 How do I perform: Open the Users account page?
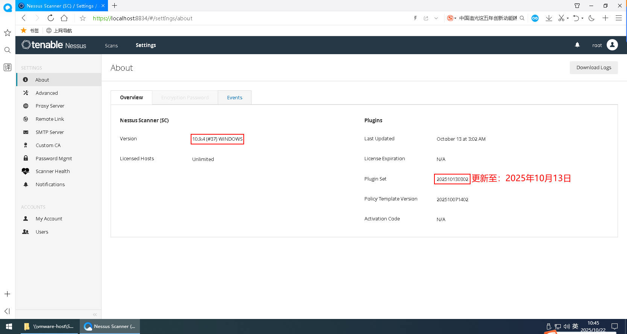point(42,232)
